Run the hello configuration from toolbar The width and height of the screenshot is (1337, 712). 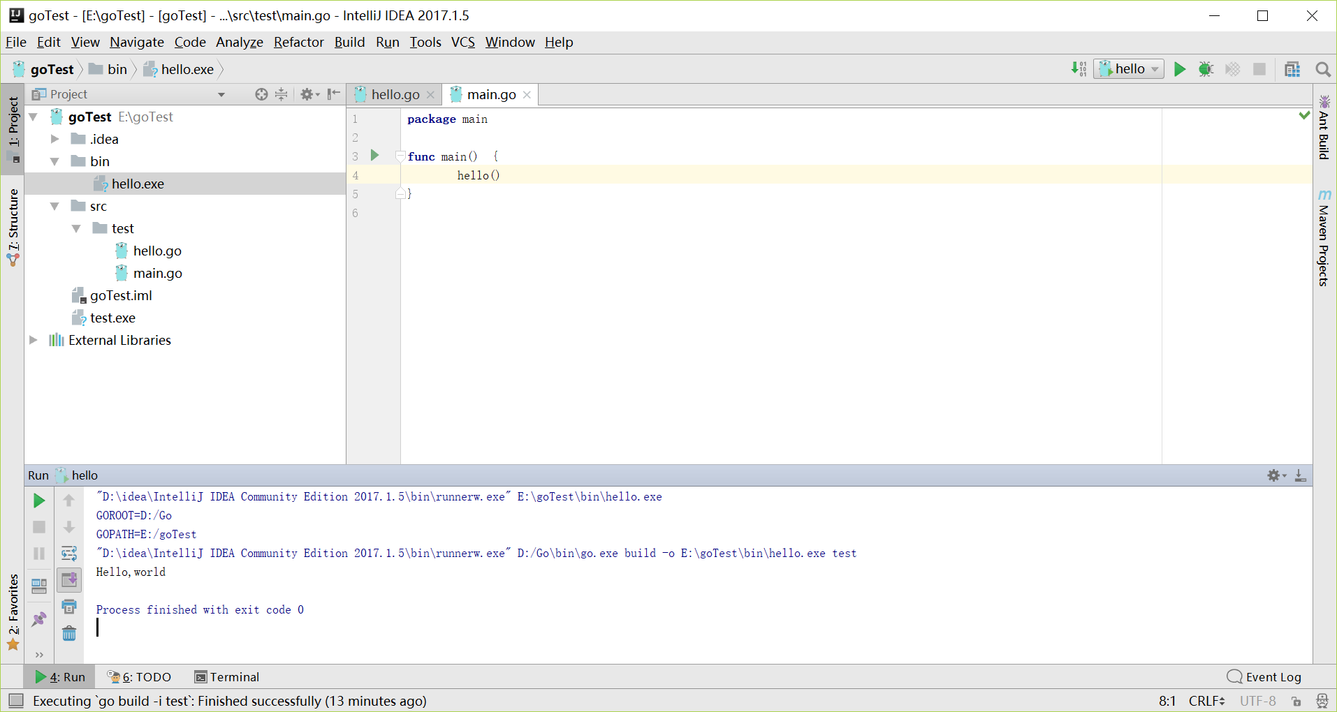(1180, 69)
